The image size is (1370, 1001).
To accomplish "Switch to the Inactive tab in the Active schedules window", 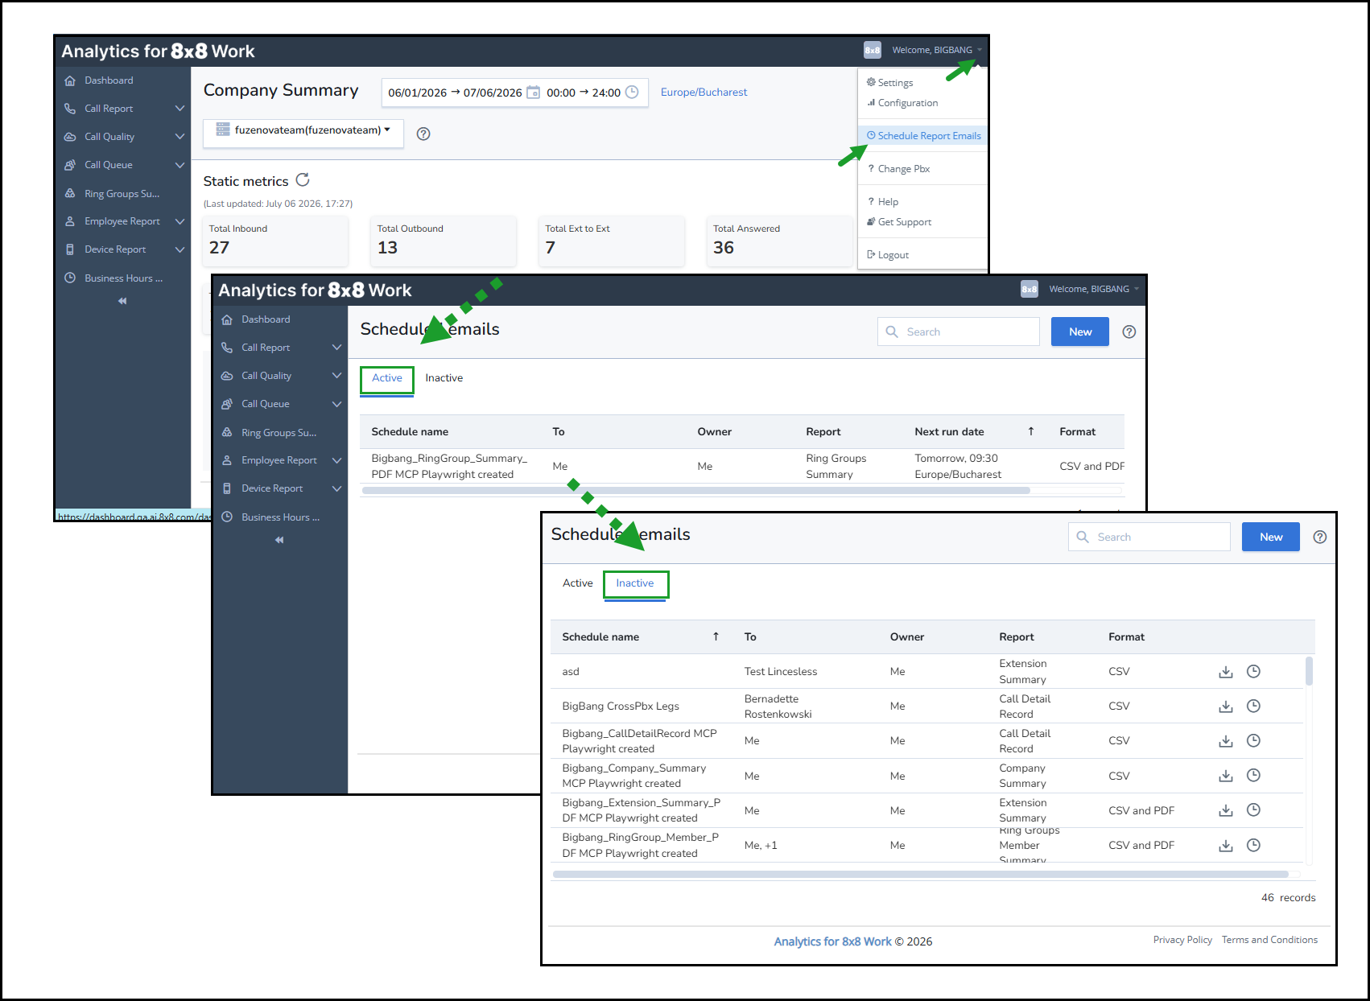I will pos(444,378).
